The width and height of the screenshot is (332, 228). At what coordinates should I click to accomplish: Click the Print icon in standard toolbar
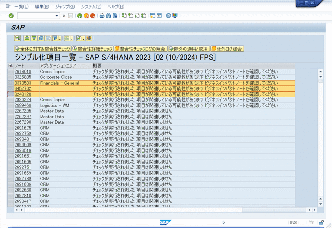pos(102,16)
